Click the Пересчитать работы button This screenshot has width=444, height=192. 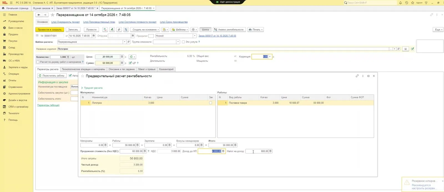(52, 76)
